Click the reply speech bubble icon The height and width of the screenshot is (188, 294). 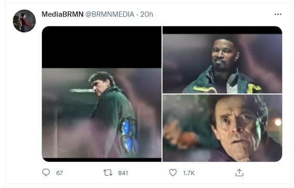click(x=46, y=172)
